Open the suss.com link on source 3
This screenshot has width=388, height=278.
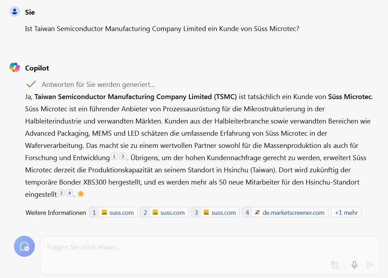223,212
